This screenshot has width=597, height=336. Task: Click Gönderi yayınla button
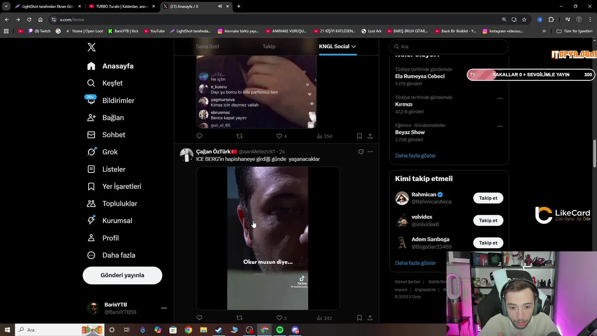pyautogui.click(x=122, y=275)
